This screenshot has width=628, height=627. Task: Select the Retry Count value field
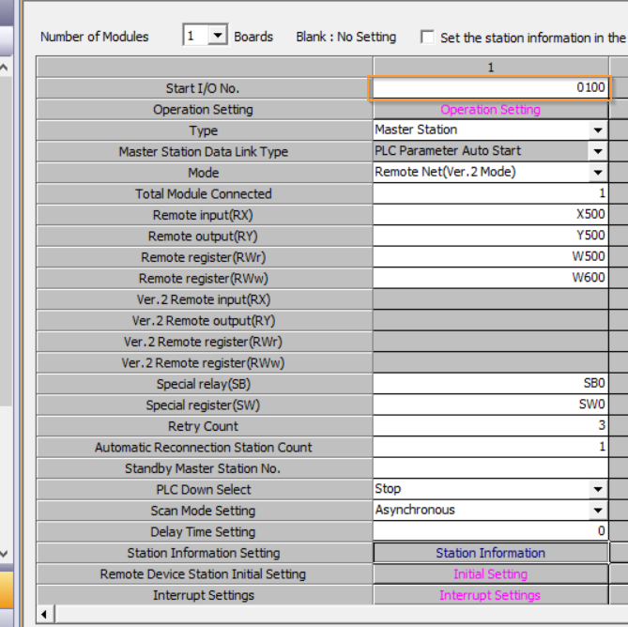tap(490, 426)
